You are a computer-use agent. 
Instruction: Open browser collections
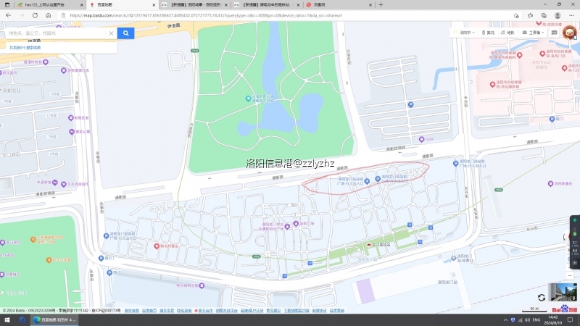click(x=544, y=15)
